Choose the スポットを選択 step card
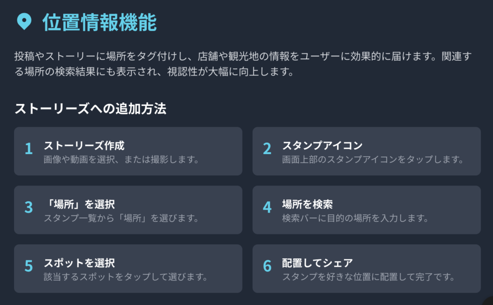Image resolution: width=493 pixels, height=305 pixels. 128,269
